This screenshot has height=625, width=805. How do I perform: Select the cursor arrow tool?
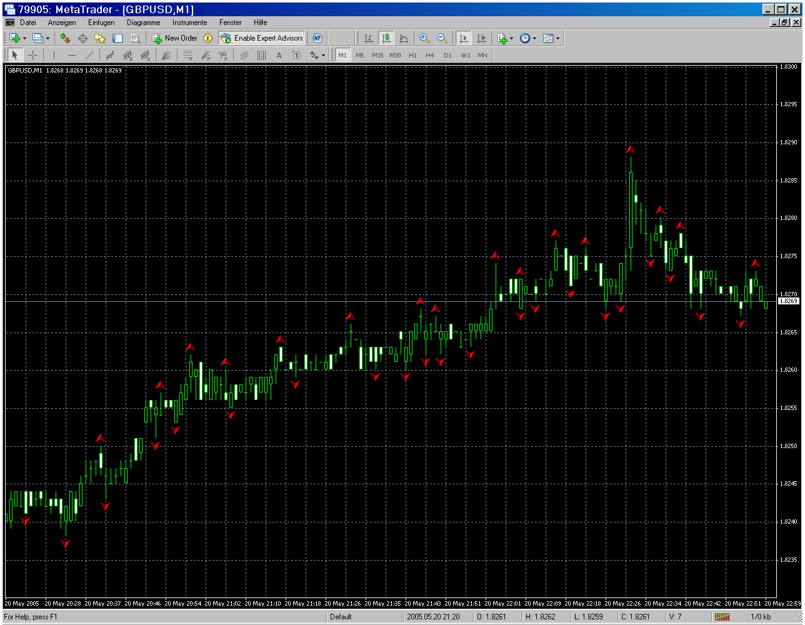coord(16,55)
